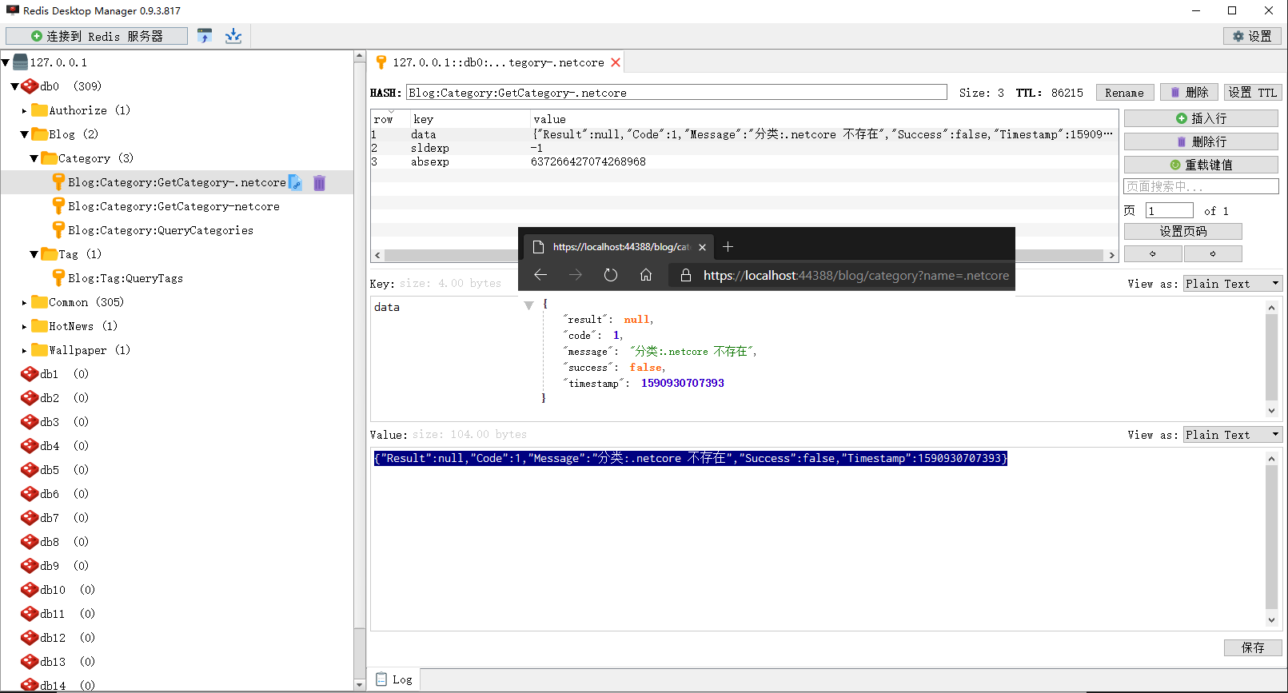Expand the Common folder
The height and width of the screenshot is (693, 1288).
pos(24,303)
